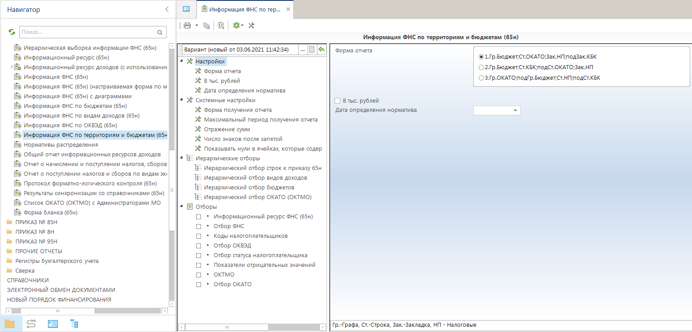Open ЭЛЕКТРОННЫЙ ОБМЕН ДОКУМЕНТАМИ section
This screenshot has width=692, height=332.
pyautogui.click(x=61, y=290)
